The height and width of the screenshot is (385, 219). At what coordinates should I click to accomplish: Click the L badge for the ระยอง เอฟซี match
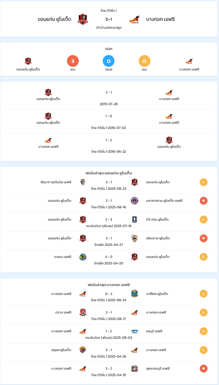coord(204,257)
